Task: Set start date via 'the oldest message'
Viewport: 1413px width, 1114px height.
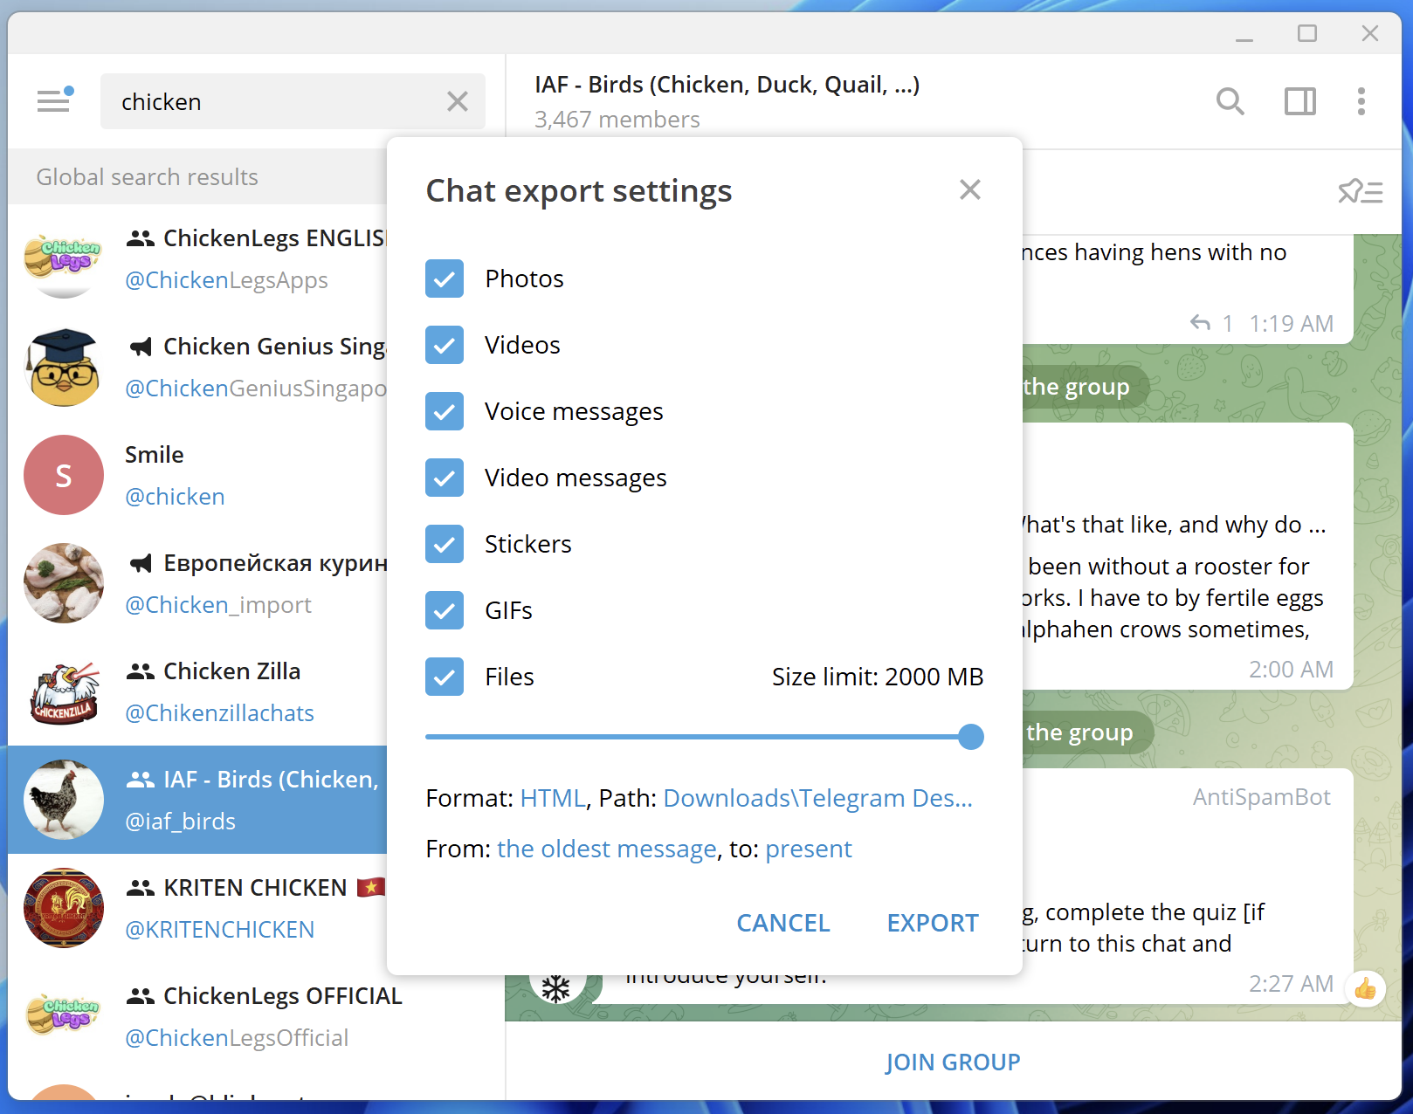Action: 607,849
